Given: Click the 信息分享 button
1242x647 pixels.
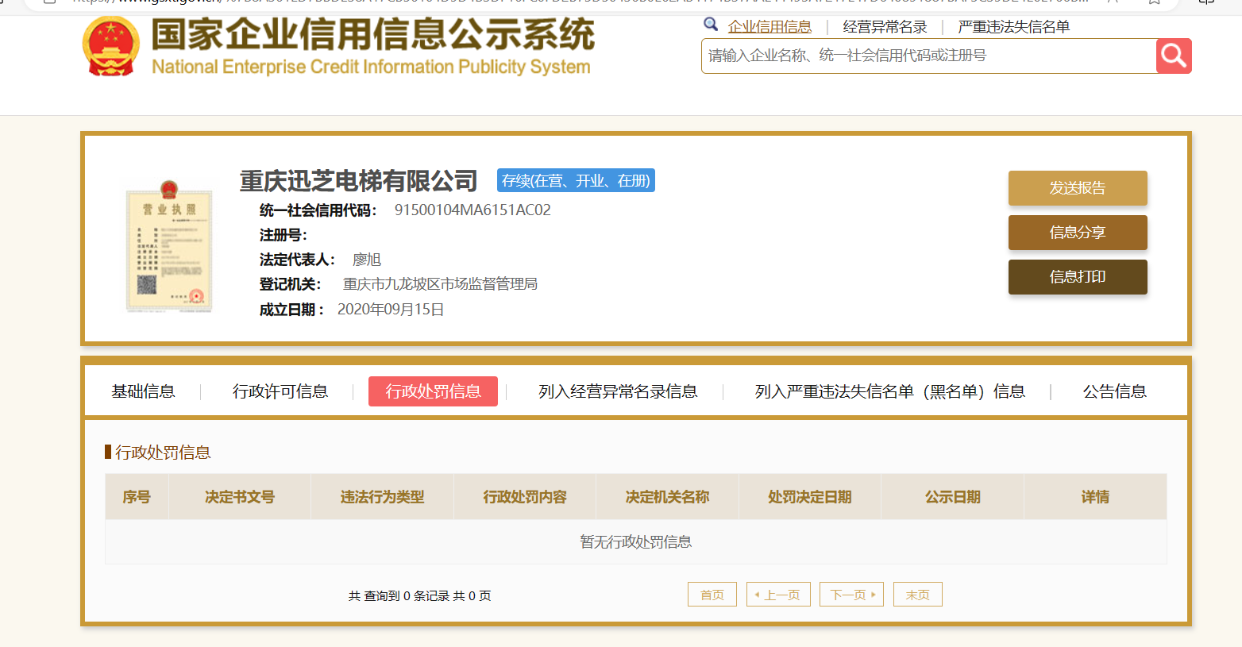Looking at the screenshot, I should [1078, 233].
